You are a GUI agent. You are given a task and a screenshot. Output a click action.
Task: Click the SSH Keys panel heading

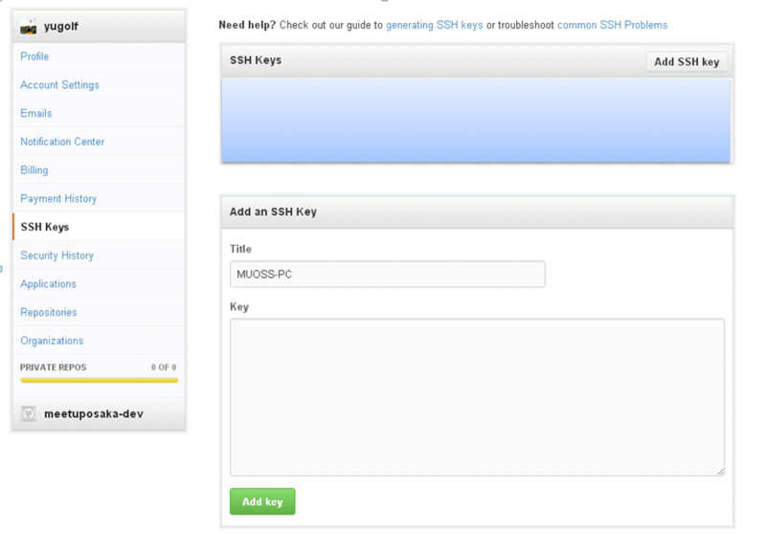coord(256,60)
